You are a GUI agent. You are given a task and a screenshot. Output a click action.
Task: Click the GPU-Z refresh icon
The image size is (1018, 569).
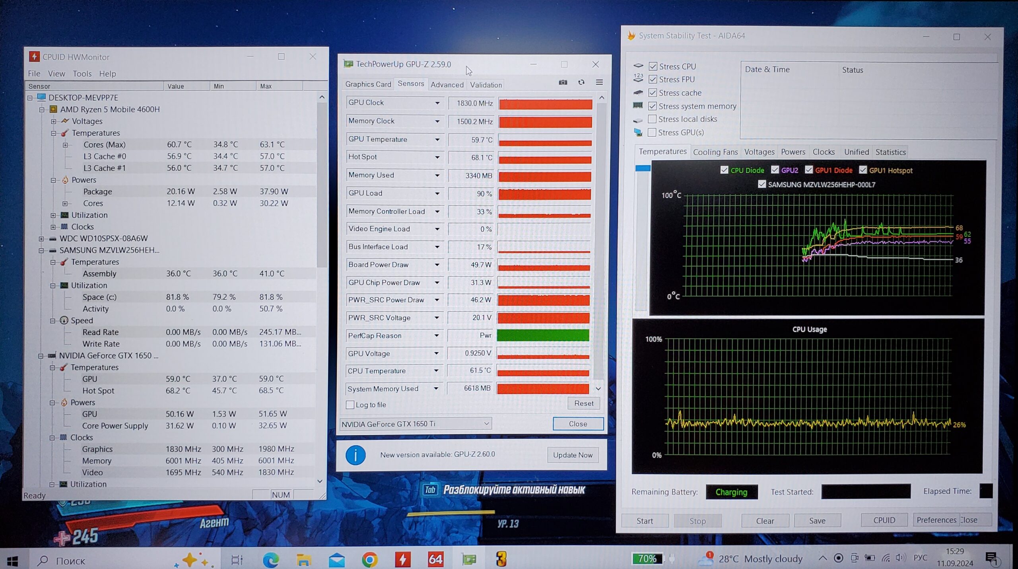[581, 82]
